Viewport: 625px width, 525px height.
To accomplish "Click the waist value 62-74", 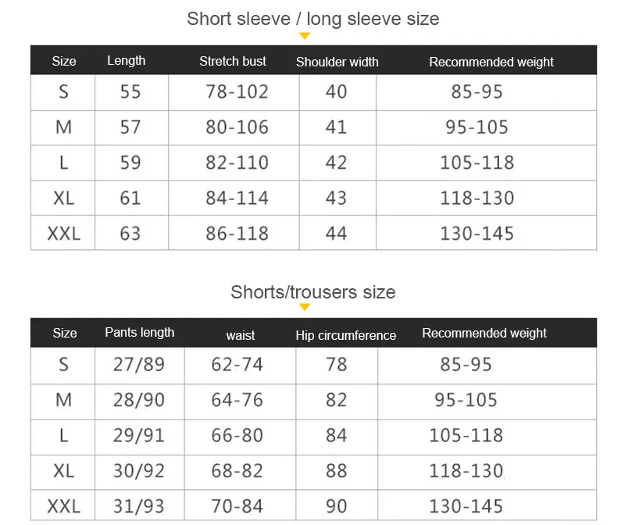I will [x=237, y=364].
